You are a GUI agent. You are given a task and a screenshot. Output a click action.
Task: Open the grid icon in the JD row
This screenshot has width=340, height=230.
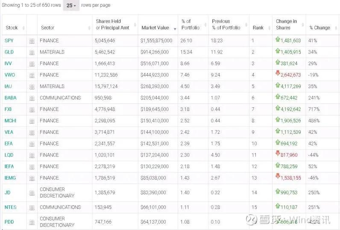coord(32,193)
